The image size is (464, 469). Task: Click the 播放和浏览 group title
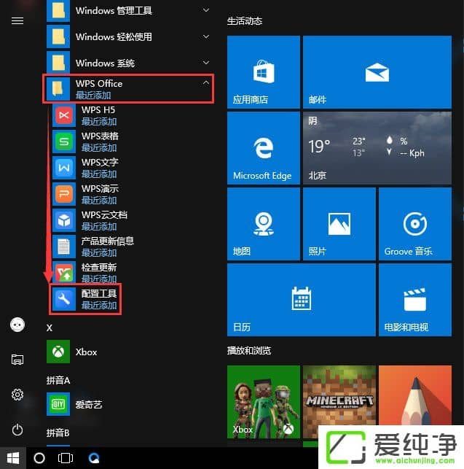249,351
